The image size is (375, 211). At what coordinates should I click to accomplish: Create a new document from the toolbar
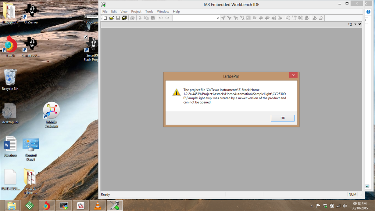click(105, 18)
